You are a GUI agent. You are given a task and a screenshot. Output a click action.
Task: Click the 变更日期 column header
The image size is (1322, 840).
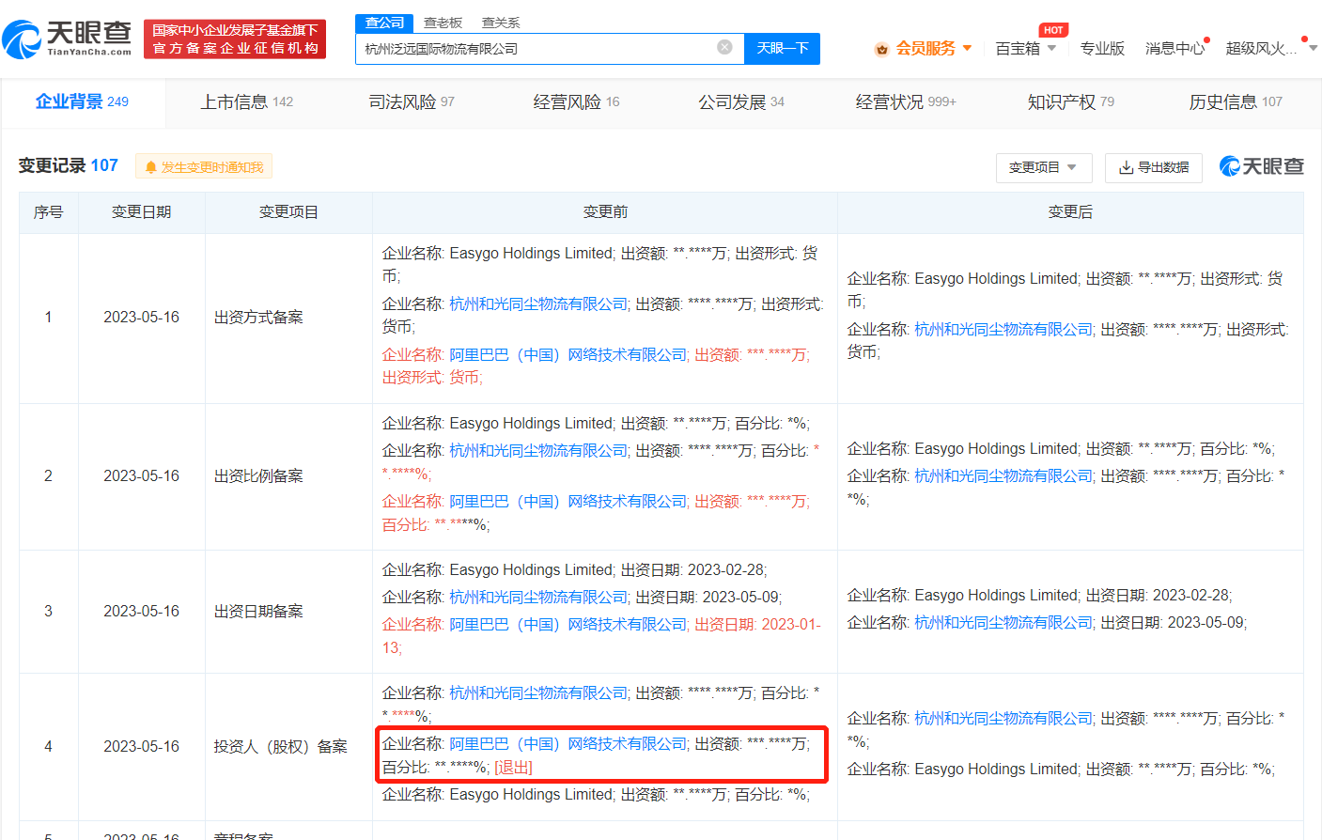point(141,212)
